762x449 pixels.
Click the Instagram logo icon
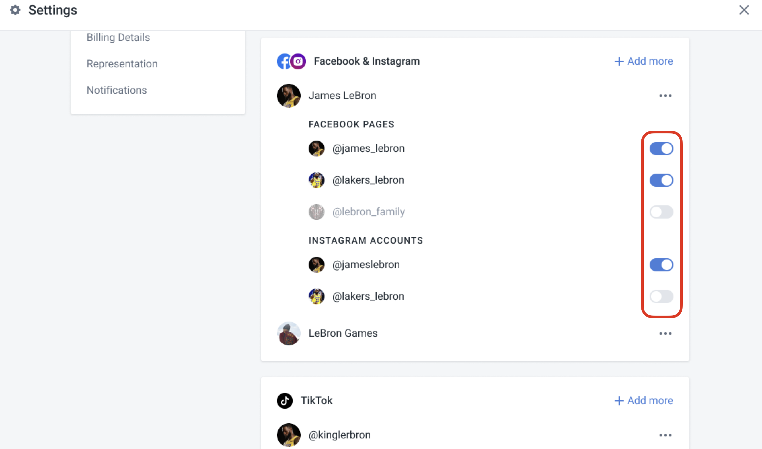(x=298, y=61)
